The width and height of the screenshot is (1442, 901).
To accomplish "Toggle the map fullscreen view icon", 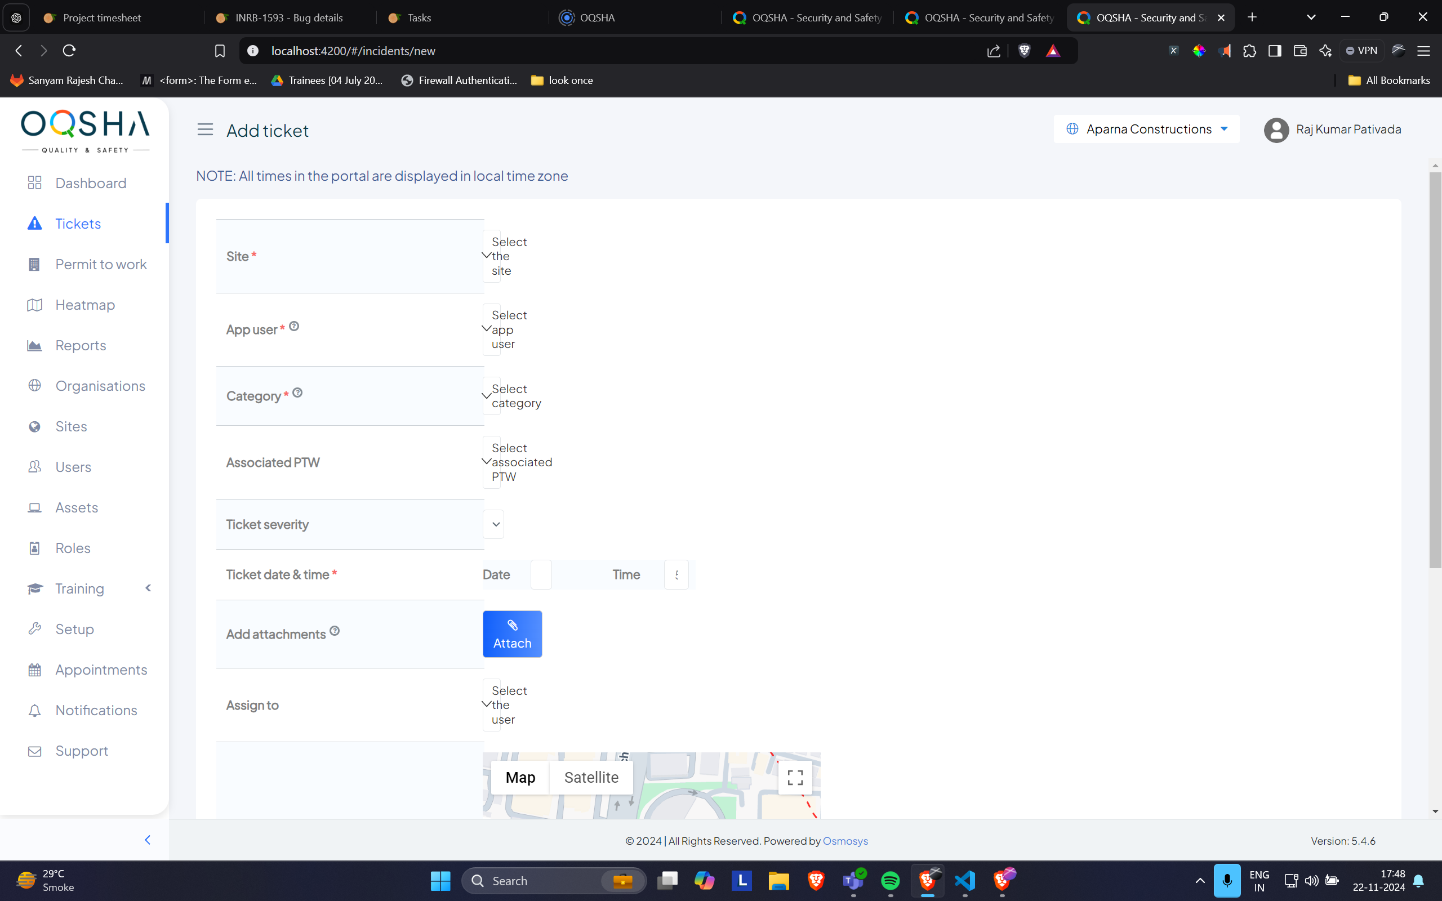I will (795, 778).
